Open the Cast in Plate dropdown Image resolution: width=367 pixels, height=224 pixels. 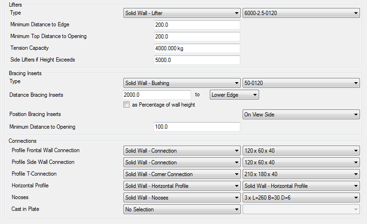coord(182,209)
